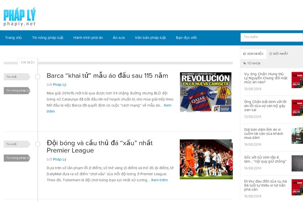Open Văn bản pháp luật menu
303x202 pixels.
[150, 38]
